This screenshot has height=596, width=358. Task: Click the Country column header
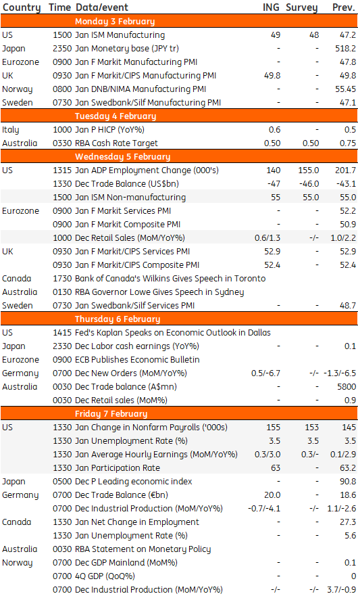[21, 7]
